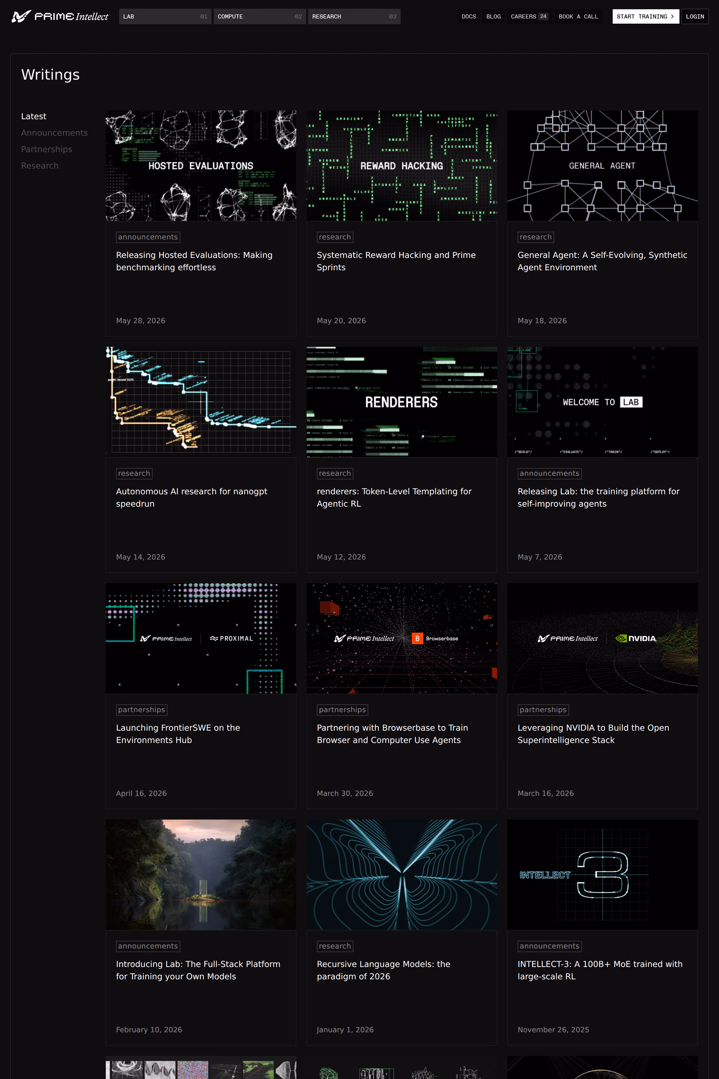Click partnerships tag on NVIDIA card
The image size is (719, 1079).
pyautogui.click(x=543, y=710)
